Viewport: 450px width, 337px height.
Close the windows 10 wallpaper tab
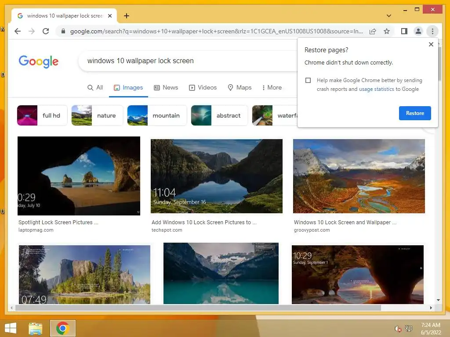pos(109,16)
